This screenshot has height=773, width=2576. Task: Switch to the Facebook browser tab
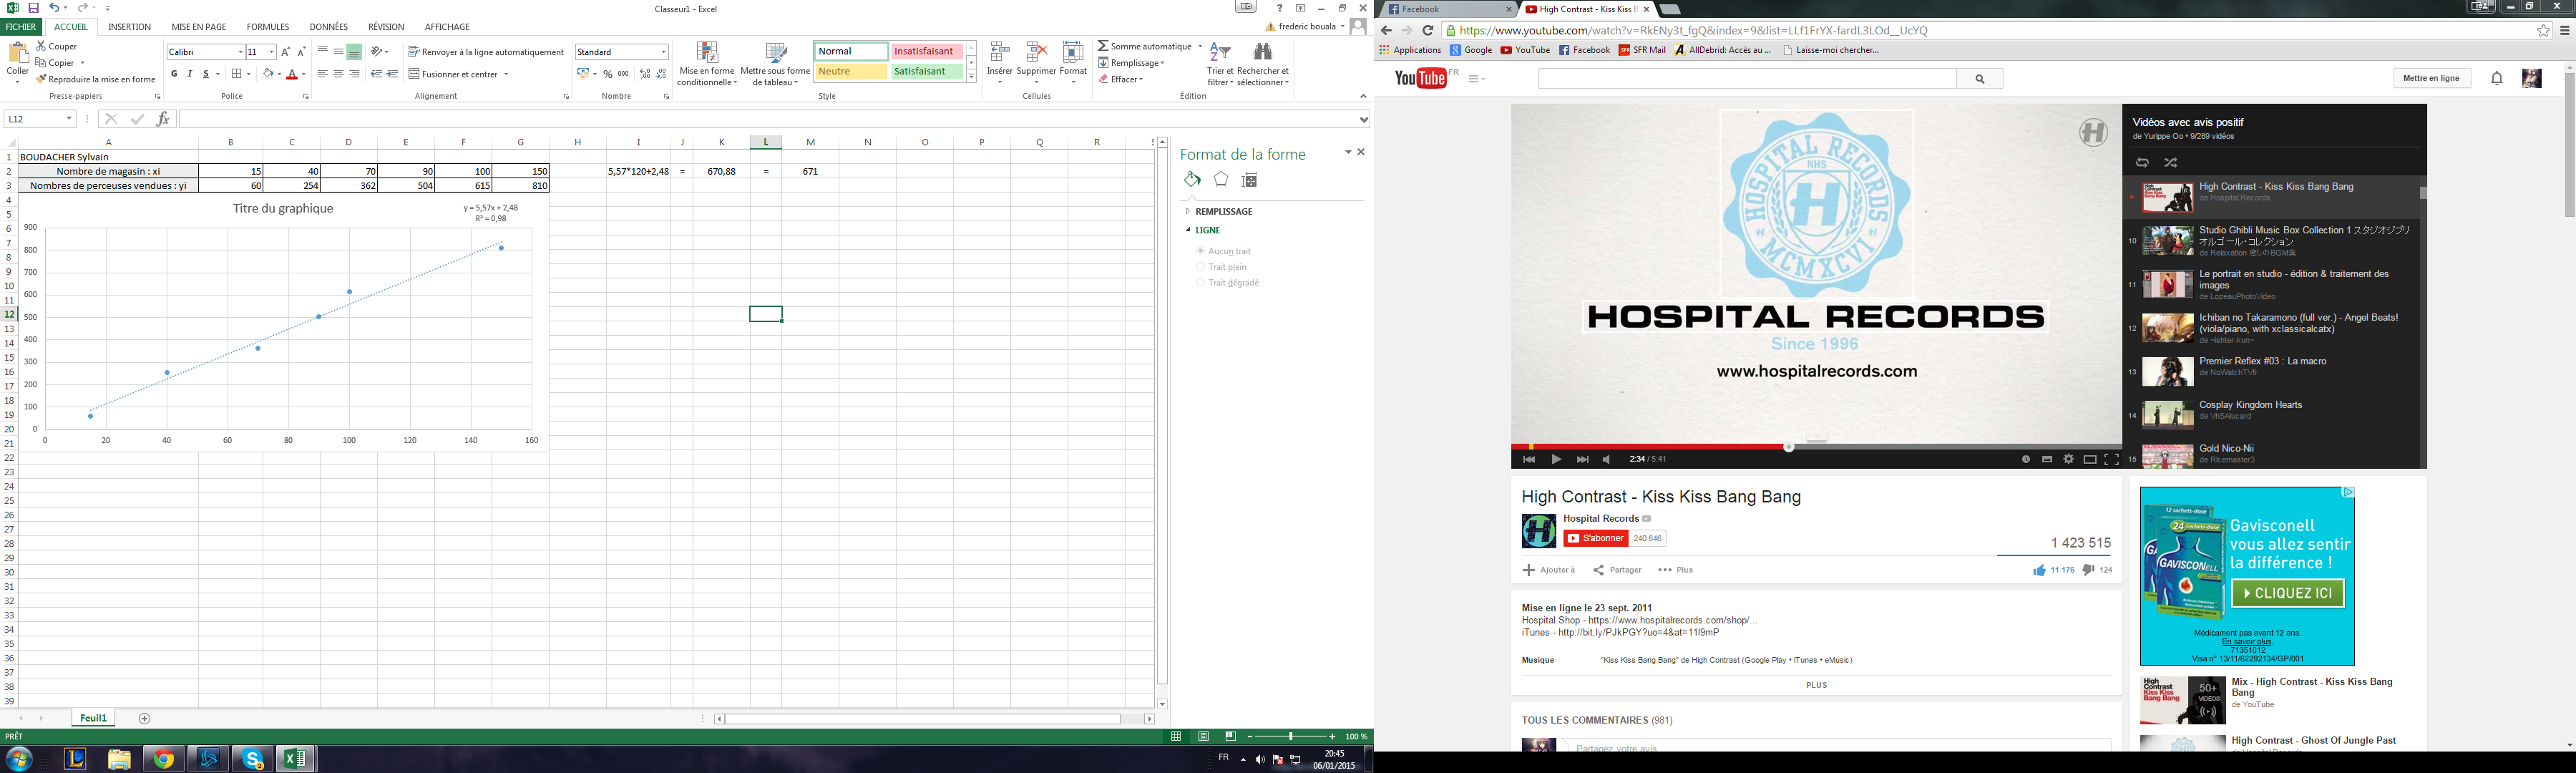click(x=1449, y=9)
